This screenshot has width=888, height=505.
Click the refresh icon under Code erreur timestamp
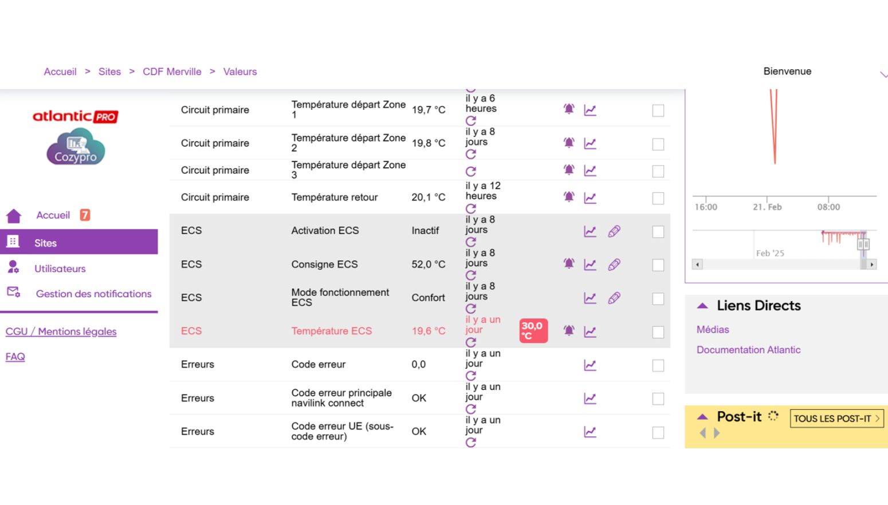[x=471, y=376]
